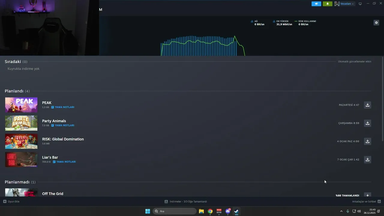Click Oyun Ekle add game button
Viewport: 384px width, 216px height.
point(11,202)
